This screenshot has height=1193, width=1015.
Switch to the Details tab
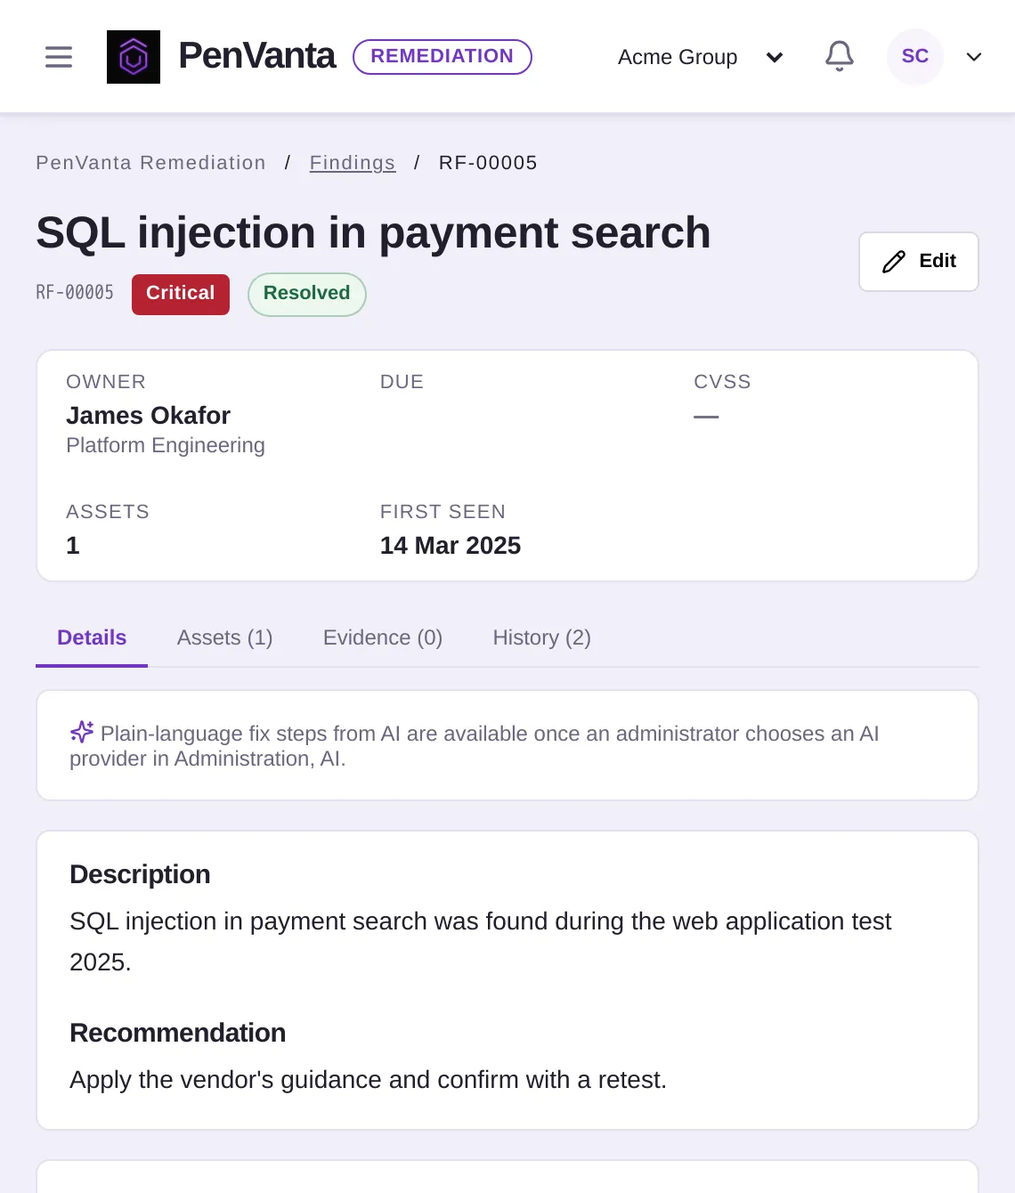[x=92, y=637]
